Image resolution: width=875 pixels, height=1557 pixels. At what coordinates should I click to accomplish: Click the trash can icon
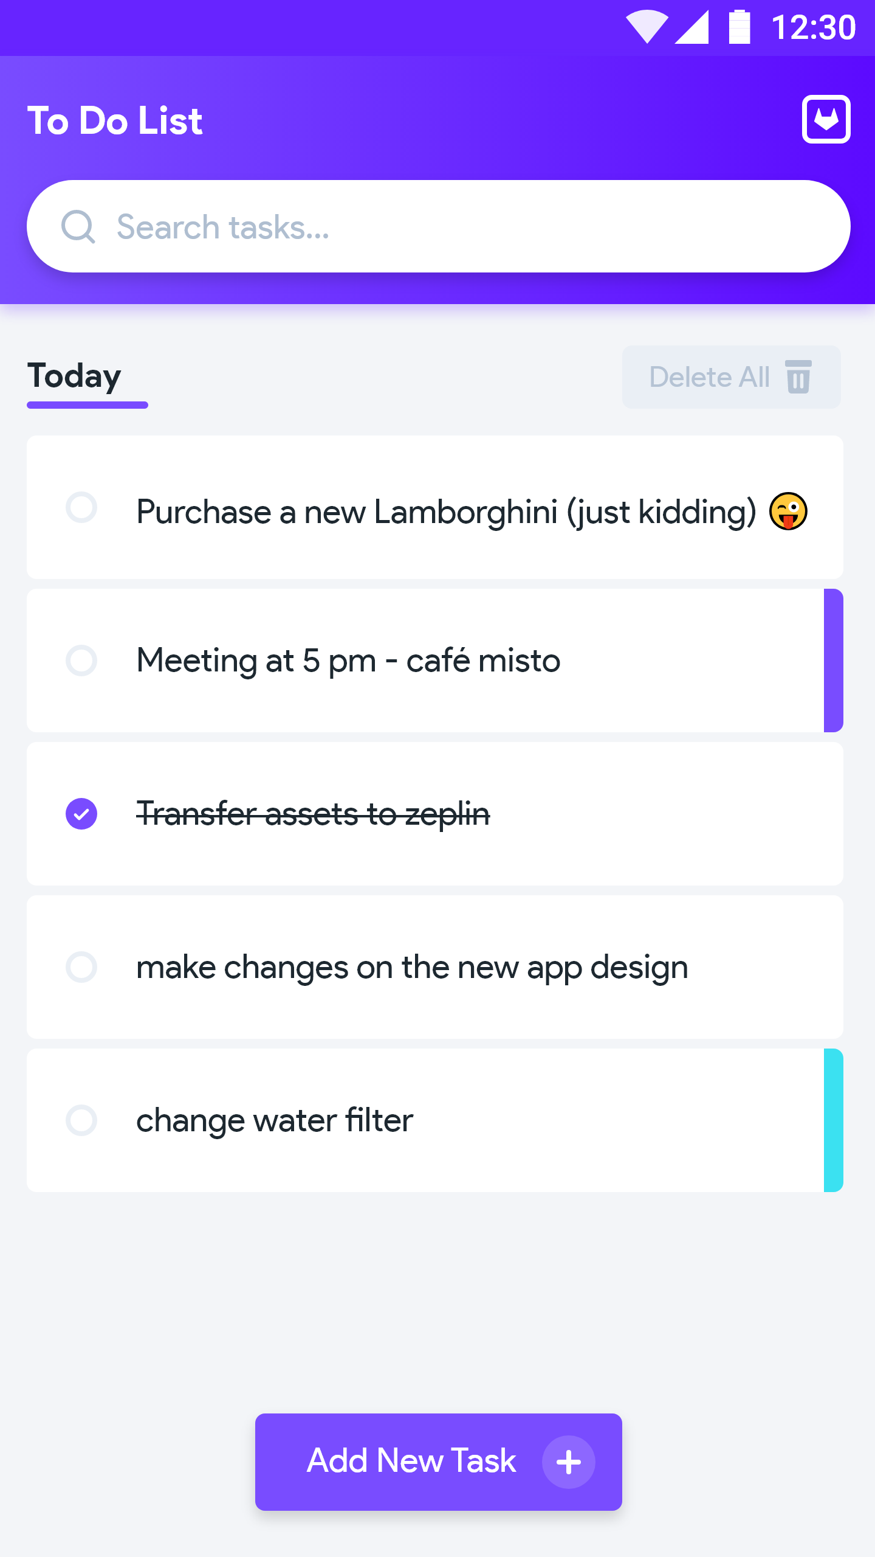click(x=798, y=377)
